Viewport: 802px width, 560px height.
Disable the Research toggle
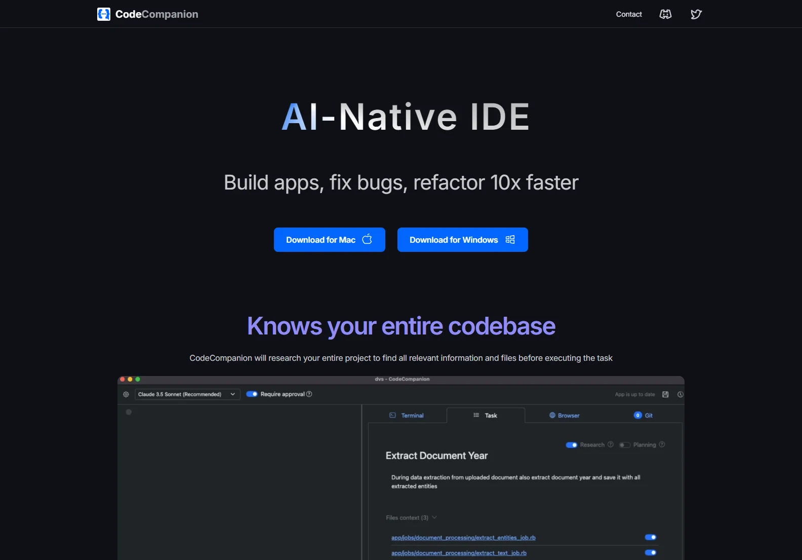[572, 445]
